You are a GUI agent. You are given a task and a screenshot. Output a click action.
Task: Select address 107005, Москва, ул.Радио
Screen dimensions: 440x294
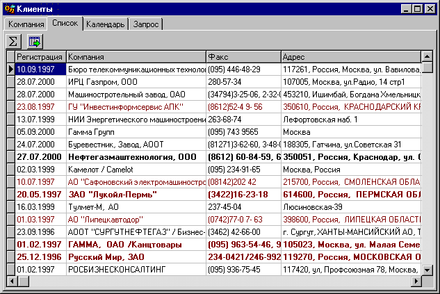click(351, 82)
